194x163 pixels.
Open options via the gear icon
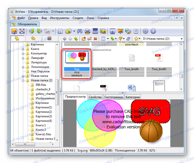point(145,31)
